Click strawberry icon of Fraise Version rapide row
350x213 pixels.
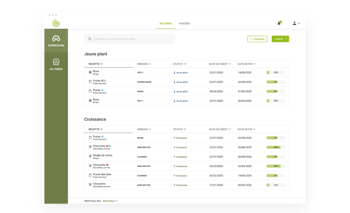click(90, 82)
